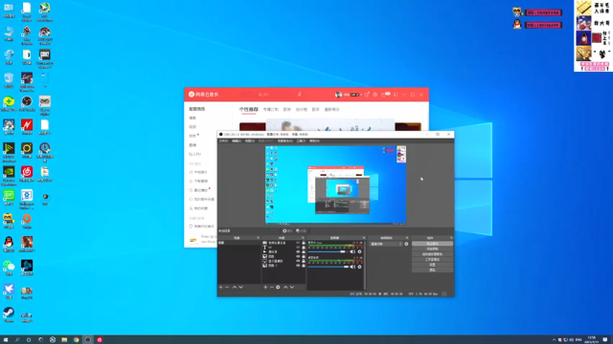Click microphone voice-search icon in NetEase header
613x344 pixels.
click(x=299, y=95)
